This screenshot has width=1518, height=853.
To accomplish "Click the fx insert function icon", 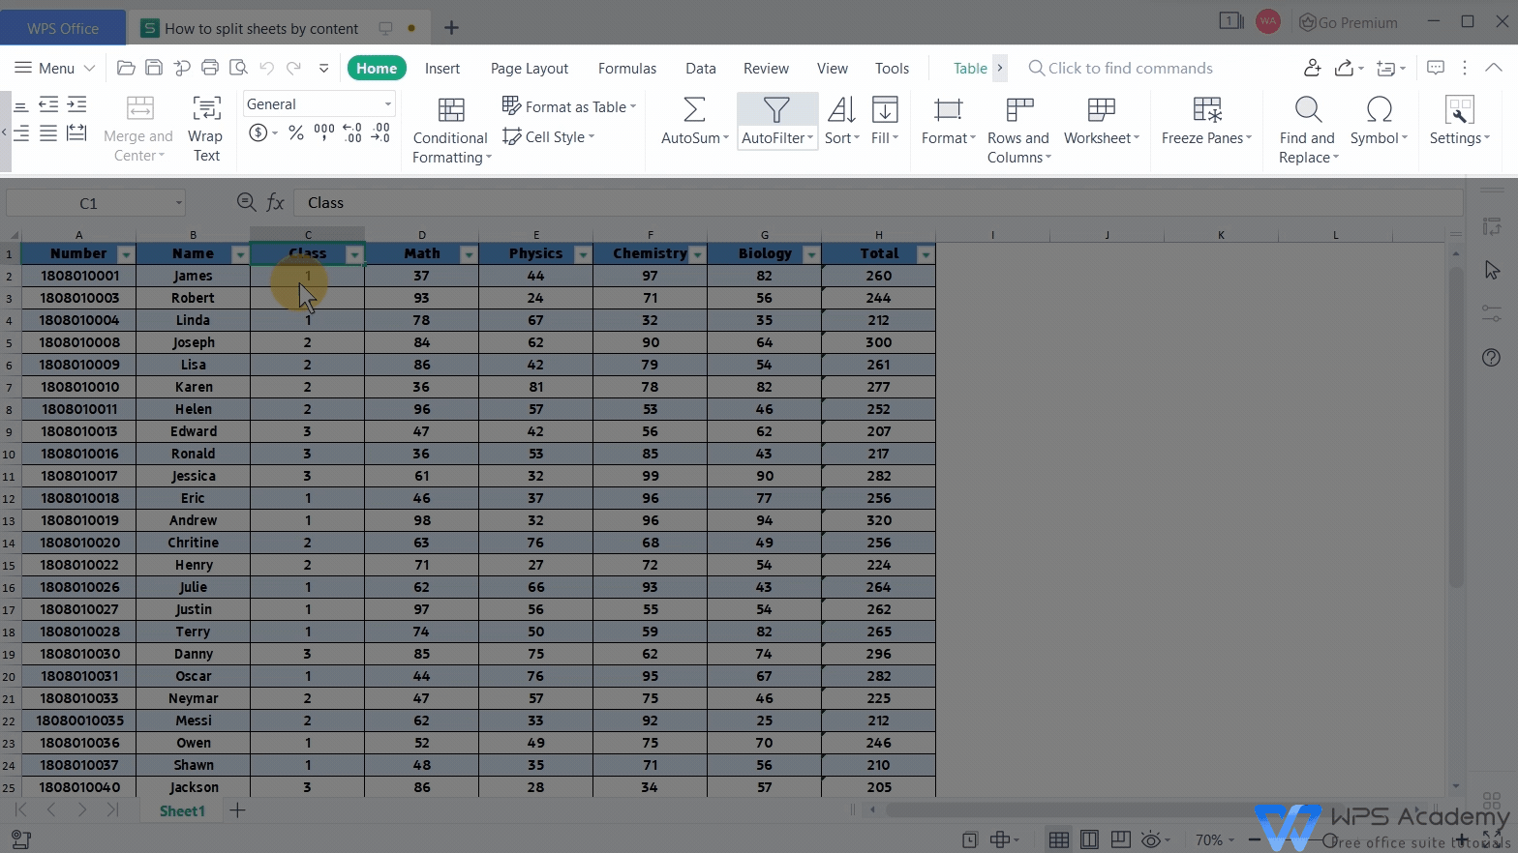I will click(x=276, y=202).
